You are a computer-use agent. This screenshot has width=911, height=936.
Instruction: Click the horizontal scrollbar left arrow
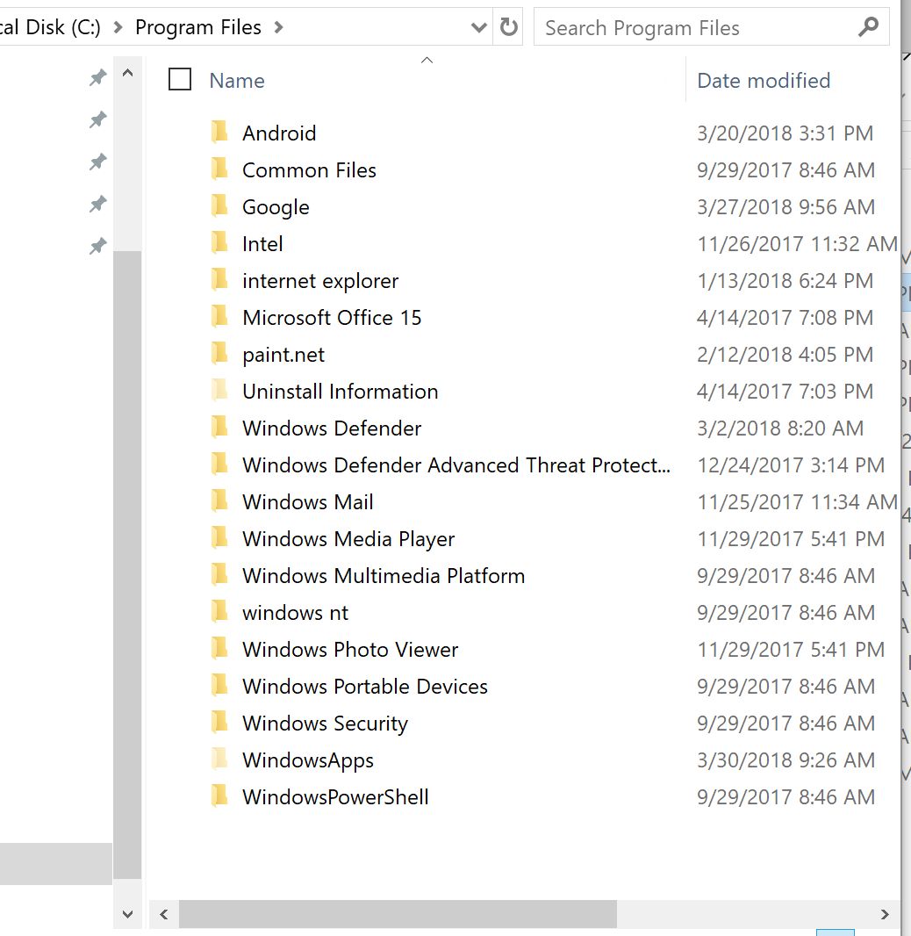(164, 914)
